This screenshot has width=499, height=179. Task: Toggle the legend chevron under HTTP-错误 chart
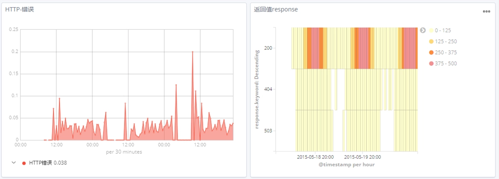pos(13,162)
